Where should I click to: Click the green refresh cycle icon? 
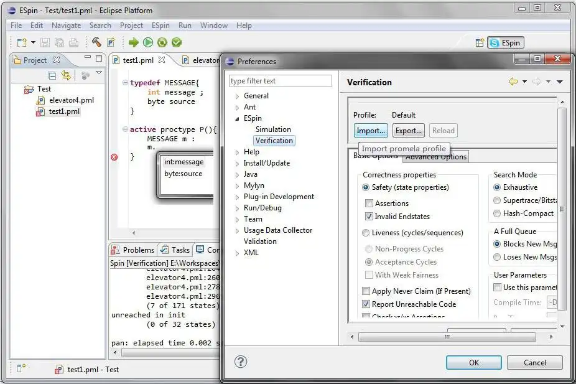pyautogui.click(x=162, y=42)
